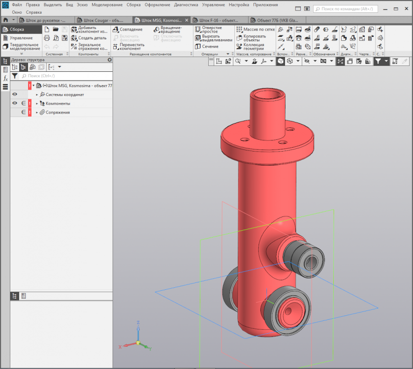
Task: Expand the Компоненты tree node
Action: click(x=37, y=104)
